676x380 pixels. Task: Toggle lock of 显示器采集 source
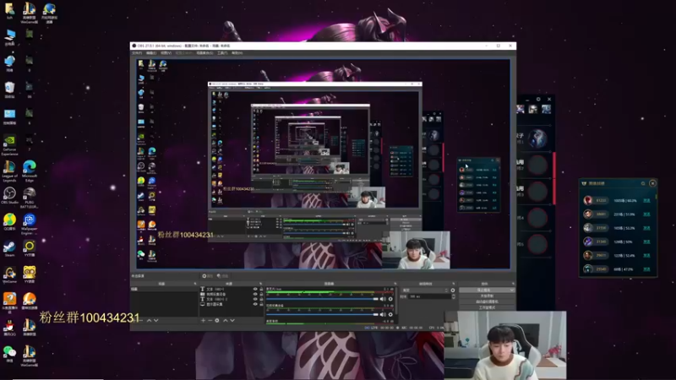[x=261, y=304]
